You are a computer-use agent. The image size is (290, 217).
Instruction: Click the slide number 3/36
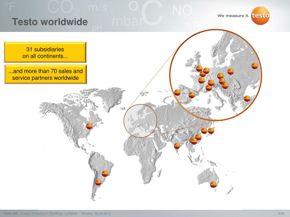281,213
